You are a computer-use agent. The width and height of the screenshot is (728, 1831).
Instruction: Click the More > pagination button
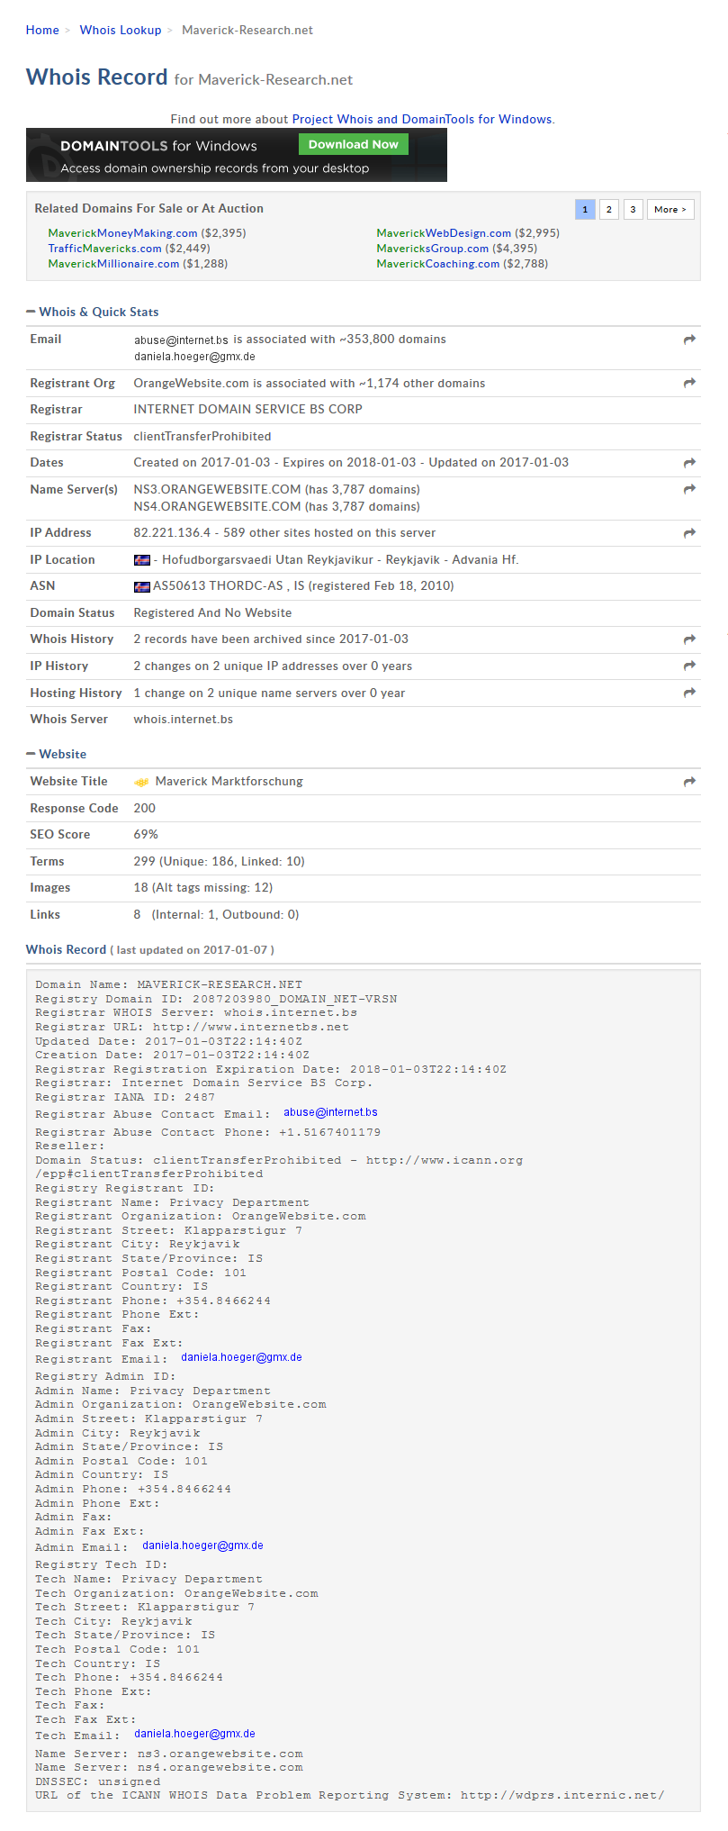point(670,209)
